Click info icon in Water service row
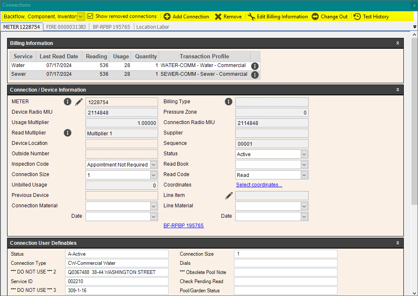The width and height of the screenshot is (418, 296). pos(255,66)
